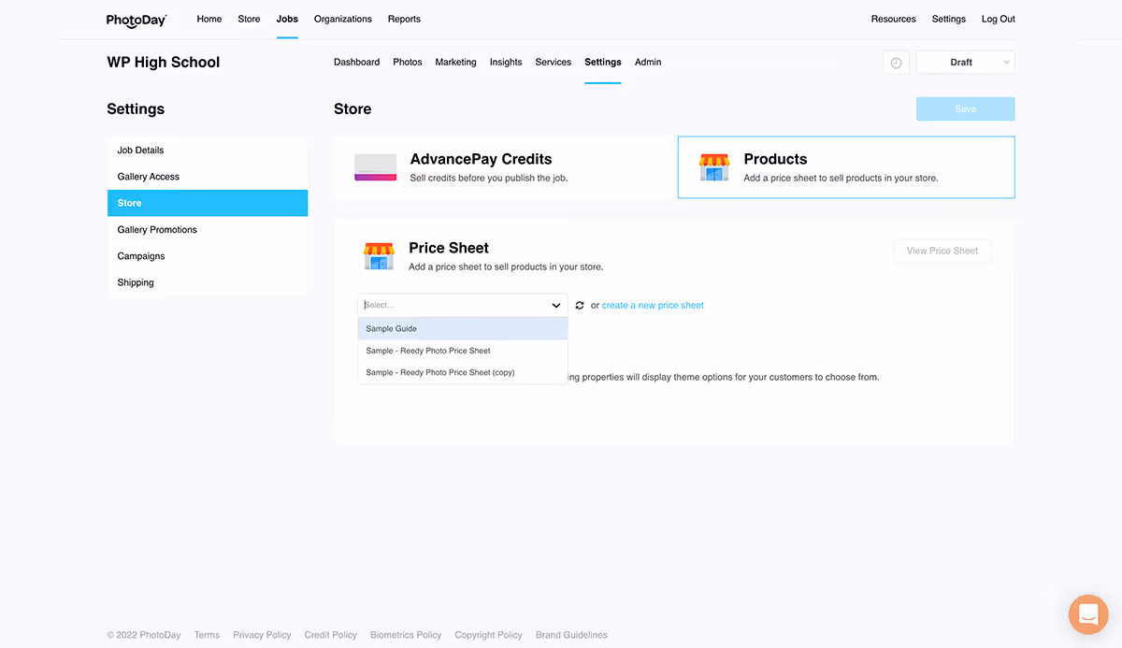Open Gallery Promotions settings
Viewport: 1122px width, 648px height.
(208, 230)
